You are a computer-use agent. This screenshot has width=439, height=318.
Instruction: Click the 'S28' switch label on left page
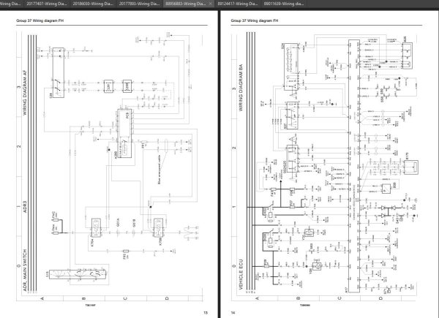[x=50, y=95]
